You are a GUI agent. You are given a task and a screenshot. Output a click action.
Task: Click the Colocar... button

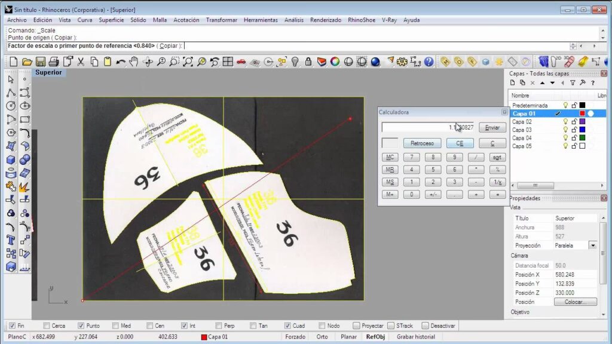coord(575,302)
